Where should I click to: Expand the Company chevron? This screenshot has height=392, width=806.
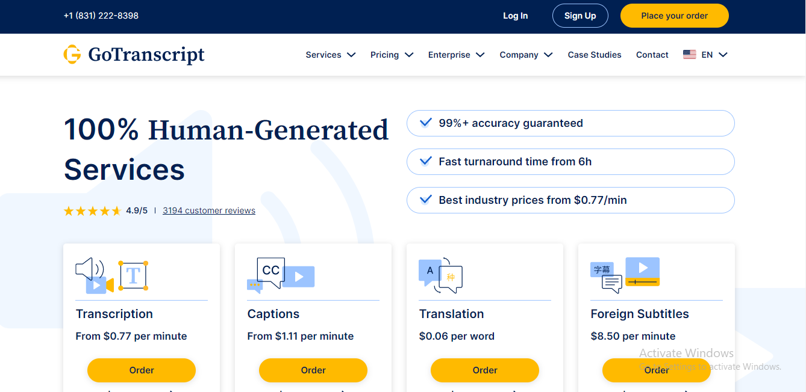(x=548, y=55)
